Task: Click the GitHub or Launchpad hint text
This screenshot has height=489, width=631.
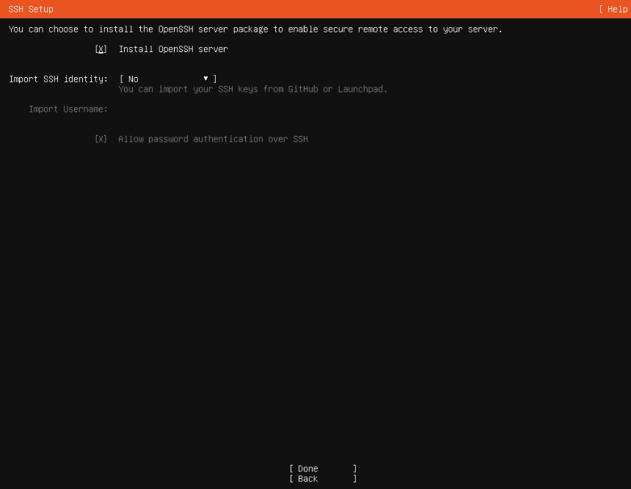Action: [x=252, y=89]
